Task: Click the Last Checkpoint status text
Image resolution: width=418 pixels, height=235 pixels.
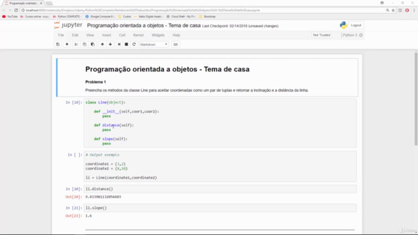Action: pos(240,26)
